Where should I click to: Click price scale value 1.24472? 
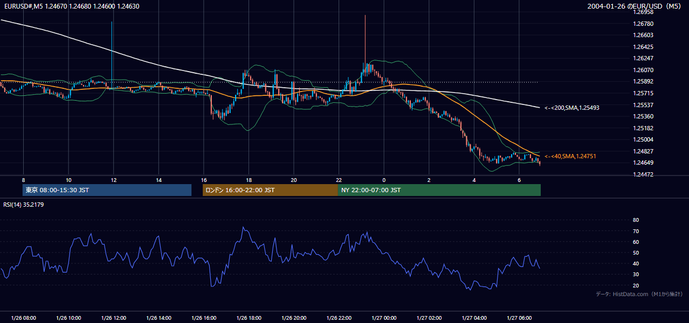pos(644,174)
